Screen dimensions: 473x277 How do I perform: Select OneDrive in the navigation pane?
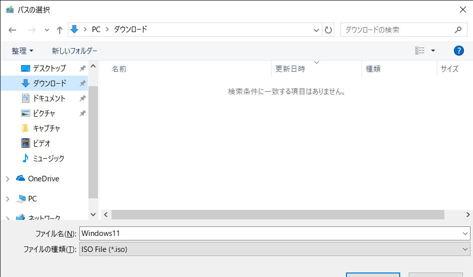[x=44, y=179]
